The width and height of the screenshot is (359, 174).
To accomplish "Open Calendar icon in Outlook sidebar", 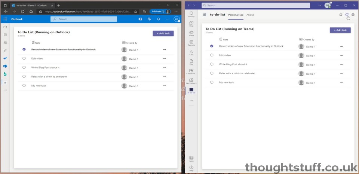I will pos(5,35).
